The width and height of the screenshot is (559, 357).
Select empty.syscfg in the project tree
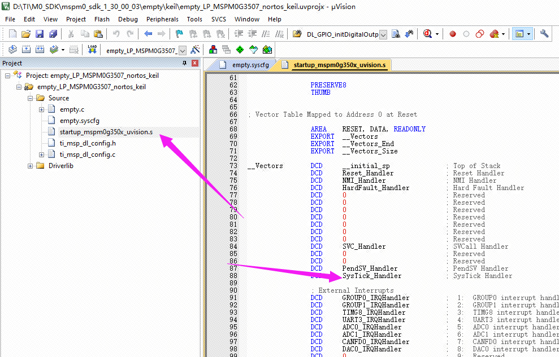pos(80,121)
